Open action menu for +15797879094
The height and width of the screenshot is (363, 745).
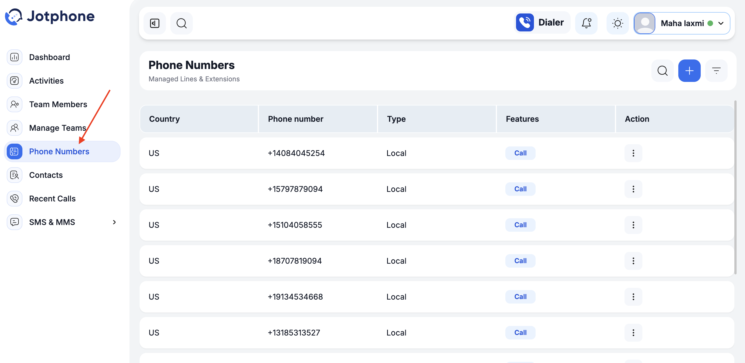point(633,189)
